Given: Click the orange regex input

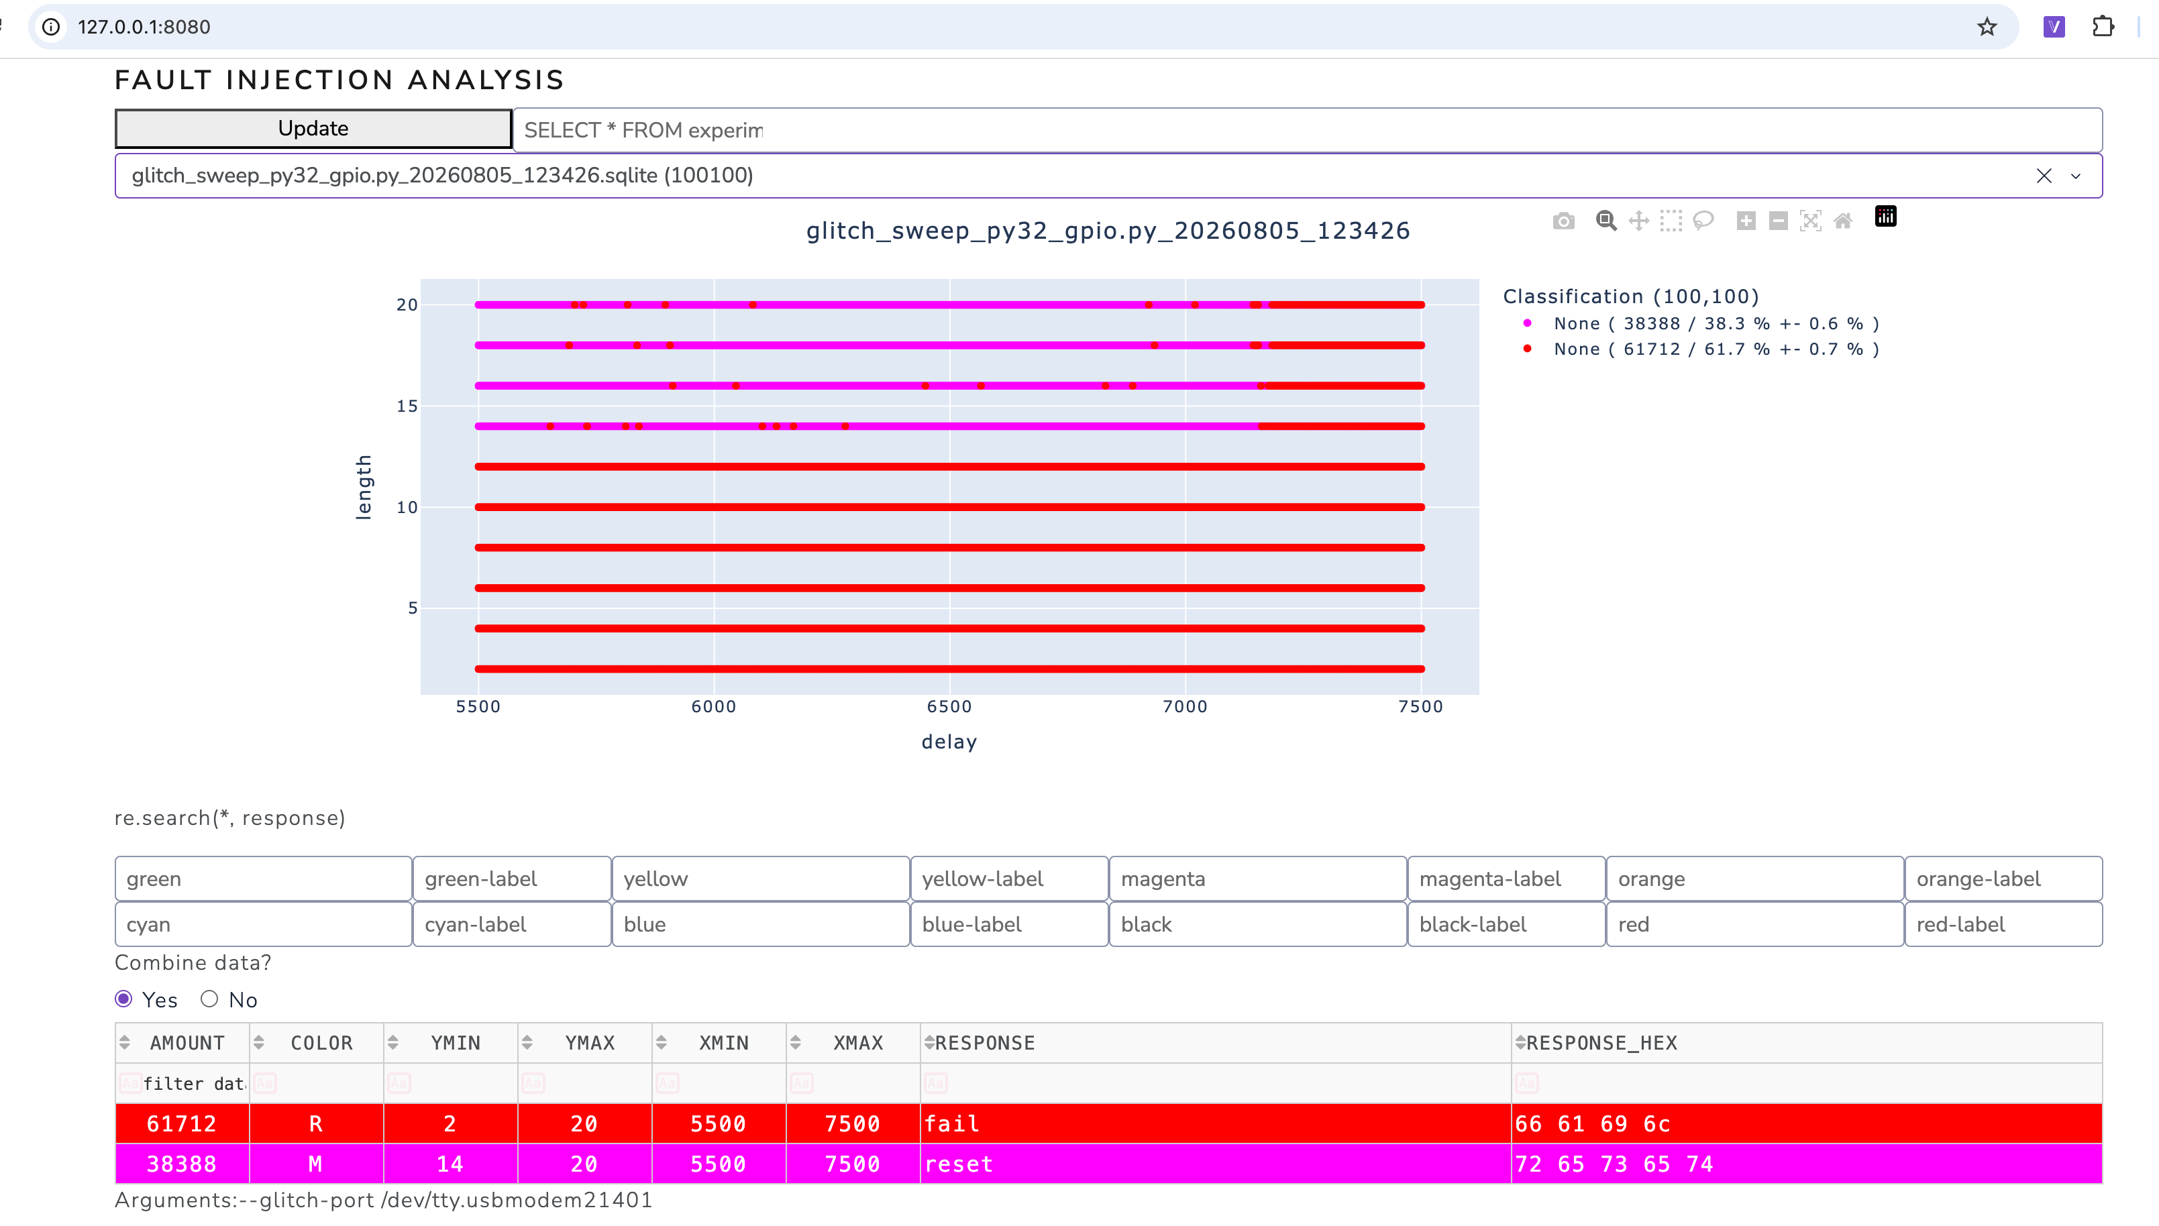Looking at the screenshot, I should tap(1755, 878).
